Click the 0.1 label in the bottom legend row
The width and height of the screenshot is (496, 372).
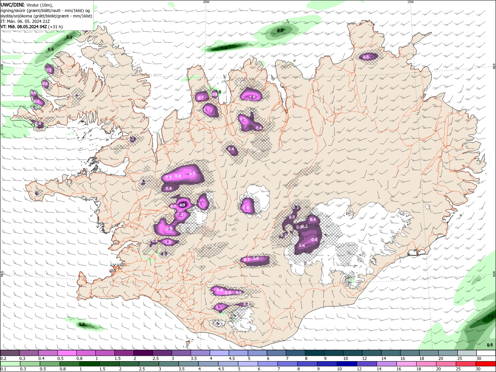[x=3, y=369]
